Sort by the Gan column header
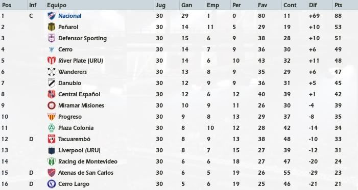Screen dimensions: 358x190 [186, 5]
